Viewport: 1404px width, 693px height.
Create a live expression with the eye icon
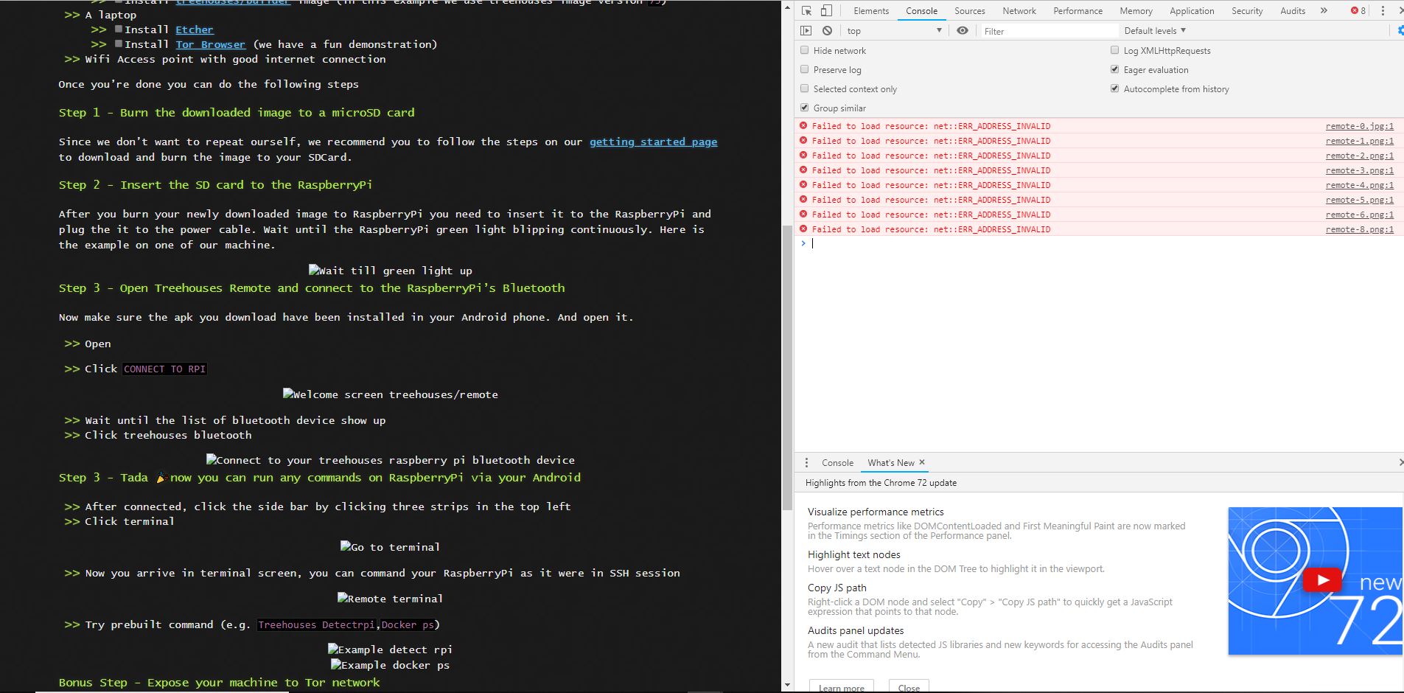[963, 30]
